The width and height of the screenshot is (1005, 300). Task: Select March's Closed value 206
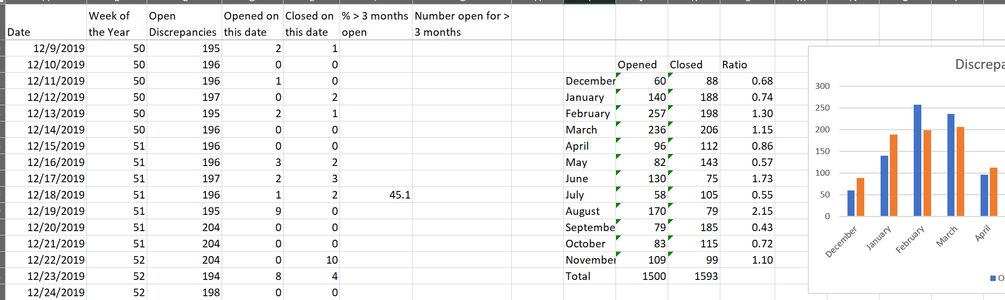coord(694,130)
